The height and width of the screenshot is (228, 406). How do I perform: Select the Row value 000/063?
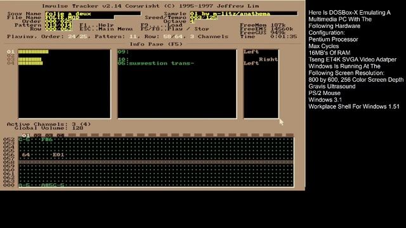tap(58, 28)
